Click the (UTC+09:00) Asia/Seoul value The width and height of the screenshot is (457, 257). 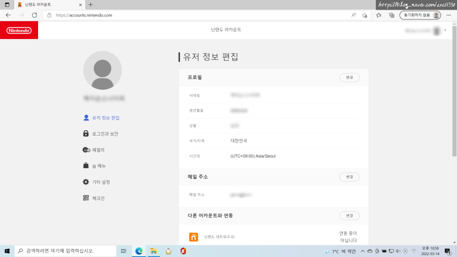click(253, 156)
